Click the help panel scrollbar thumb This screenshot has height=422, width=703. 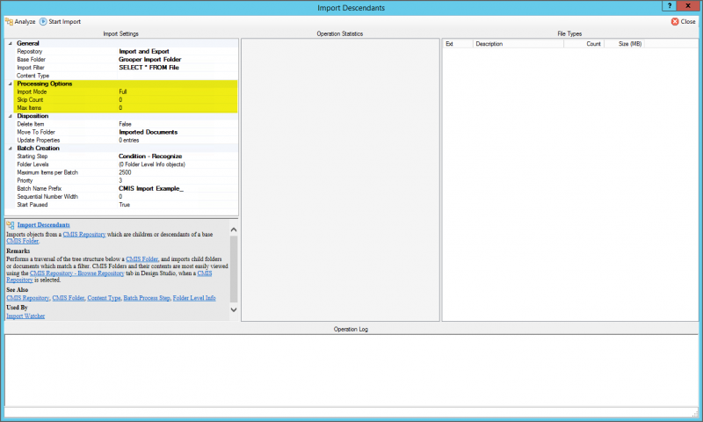point(234,269)
